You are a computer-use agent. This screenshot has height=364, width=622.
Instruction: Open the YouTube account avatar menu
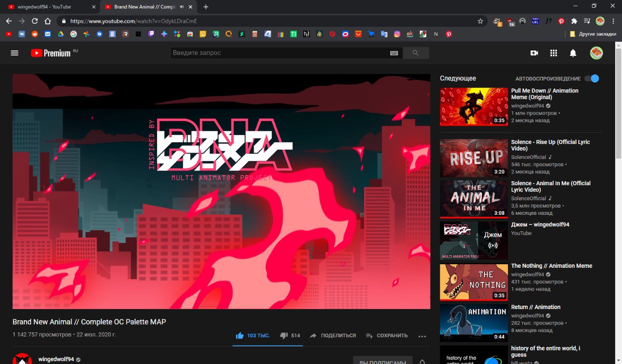pyautogui.click(x=596, y=53)
